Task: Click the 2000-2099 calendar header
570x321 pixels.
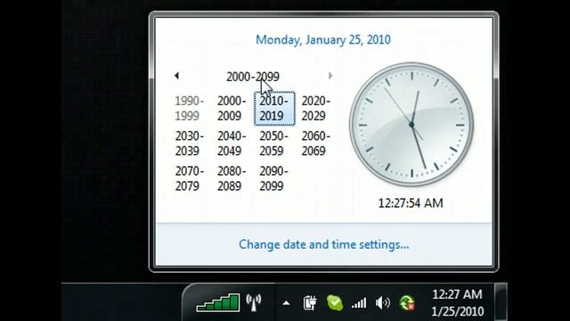Action: tap(253, 77)
